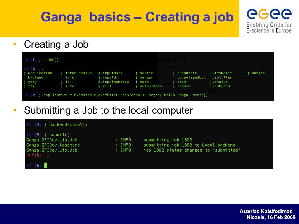This screenshot has height=224, width=299.
Task: Click INFO on the Ganga.GPIDev.Adapters row
Action: click(126, 145)
